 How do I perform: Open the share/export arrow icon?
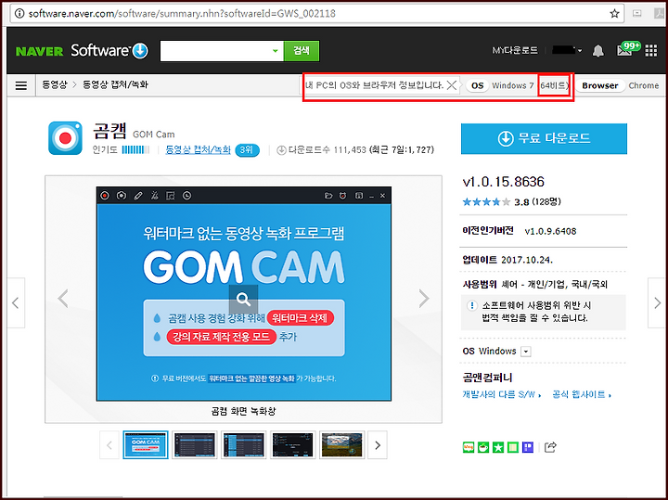tap(550, 447)
